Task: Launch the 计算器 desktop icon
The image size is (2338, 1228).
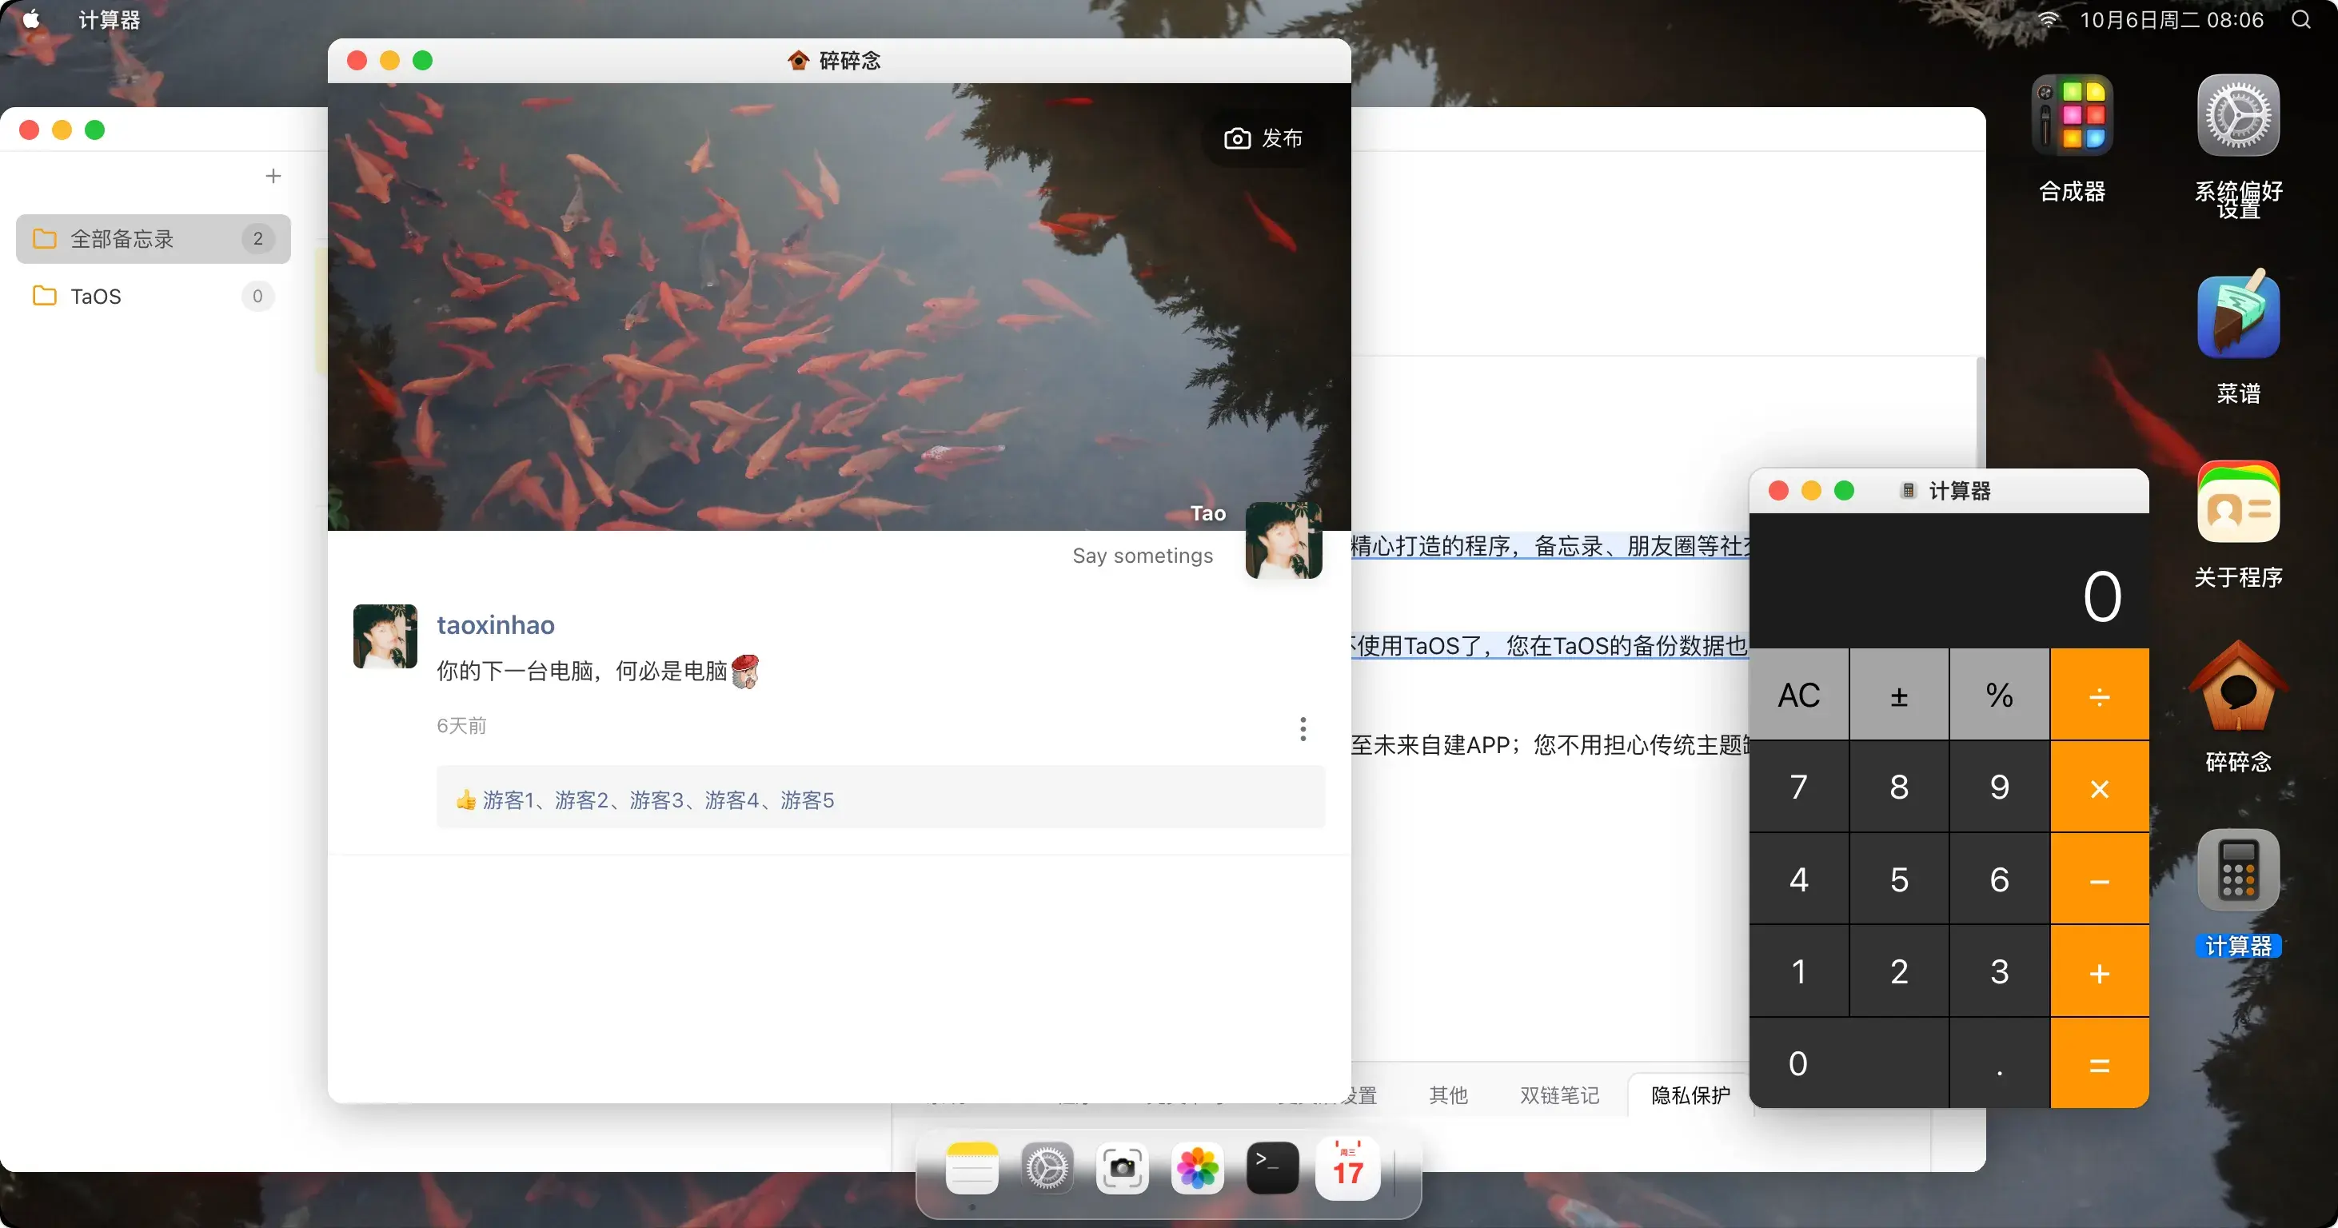Action: pos(2238,870)
